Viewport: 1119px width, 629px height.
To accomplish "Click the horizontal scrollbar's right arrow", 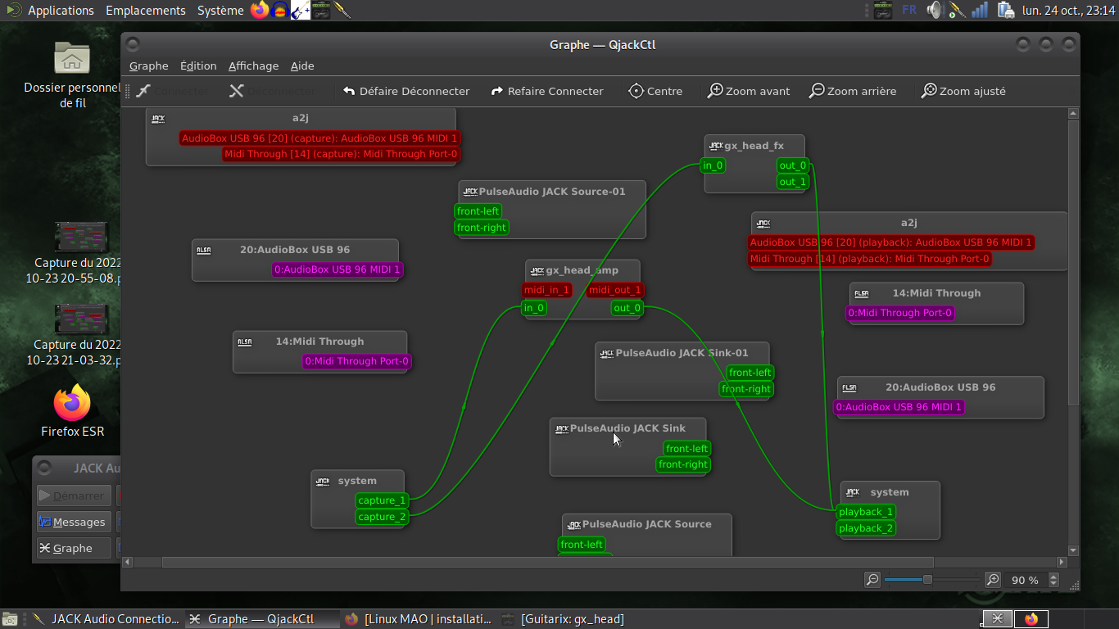I will pos(1062,563).
